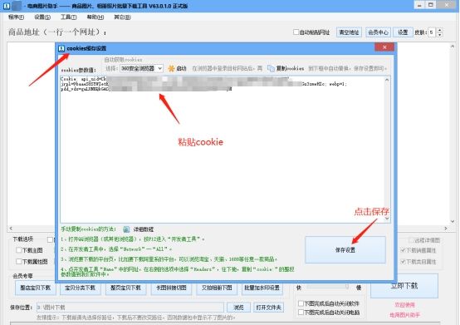
Task: Increase the 皮肤 number with the up arrow
Action: [x=439, y=30]
